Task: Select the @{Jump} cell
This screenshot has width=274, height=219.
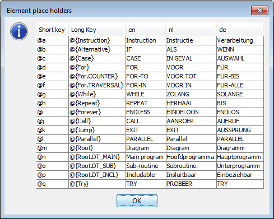Action: [x=97, y=130]
